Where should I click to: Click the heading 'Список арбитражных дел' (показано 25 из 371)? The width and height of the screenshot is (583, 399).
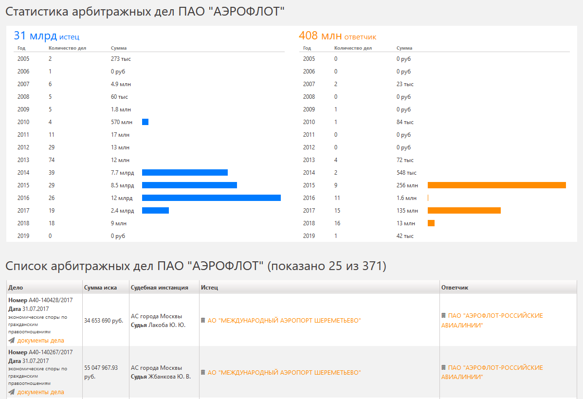point(196,266)
